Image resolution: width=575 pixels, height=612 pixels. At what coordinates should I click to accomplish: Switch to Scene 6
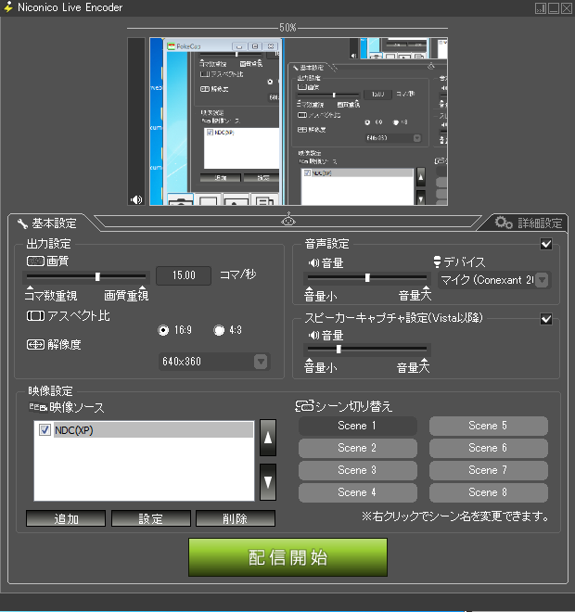[489, 448]
